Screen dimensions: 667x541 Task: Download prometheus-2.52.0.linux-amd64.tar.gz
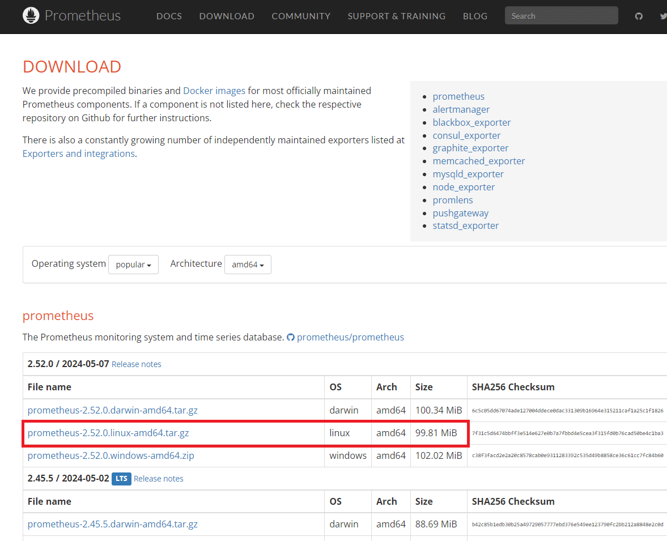[108, 433]
